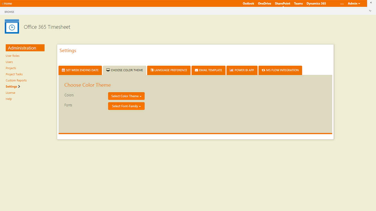Click the Settings panel heading
376x211 pixels.
click(x=68, y=51)
